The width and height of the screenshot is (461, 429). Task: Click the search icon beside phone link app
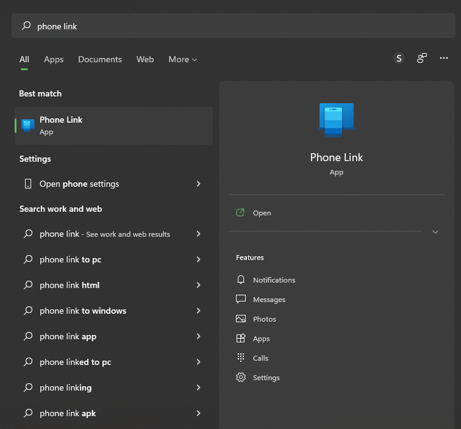tap(28, 336)
